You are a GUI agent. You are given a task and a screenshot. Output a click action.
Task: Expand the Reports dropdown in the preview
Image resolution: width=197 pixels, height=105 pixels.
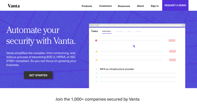139,31
